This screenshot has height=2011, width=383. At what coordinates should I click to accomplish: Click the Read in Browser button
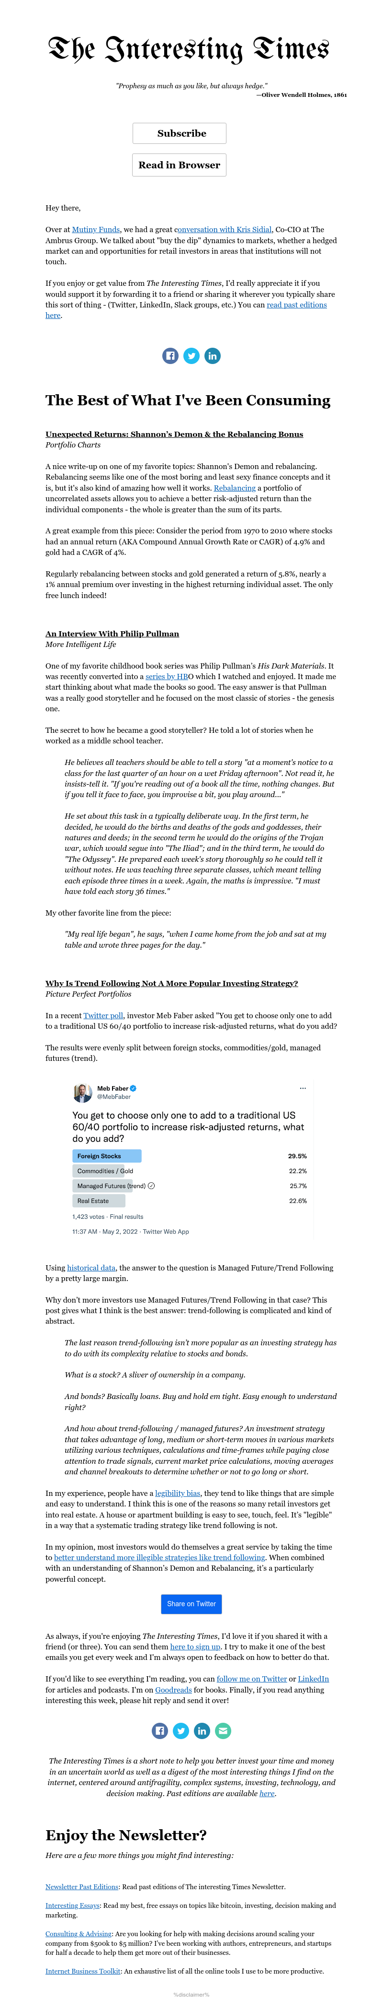[180, 165]
